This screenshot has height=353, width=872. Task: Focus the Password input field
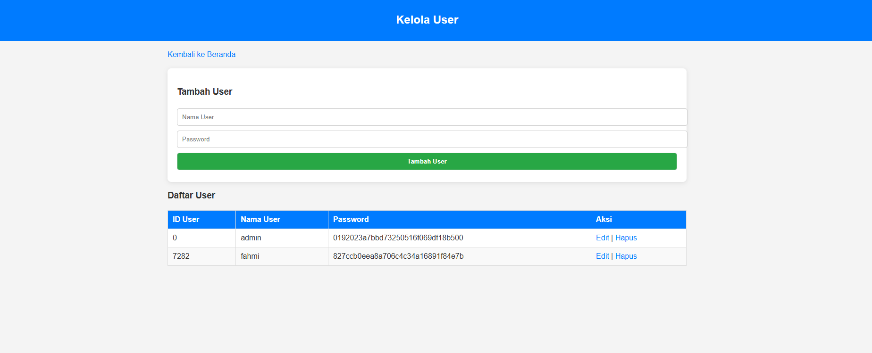point(432,140)
